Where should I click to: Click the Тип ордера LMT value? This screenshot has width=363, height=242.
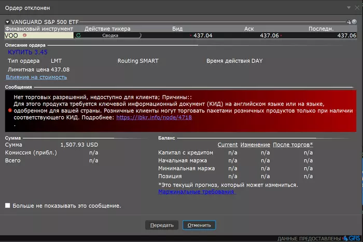point(56,61)
